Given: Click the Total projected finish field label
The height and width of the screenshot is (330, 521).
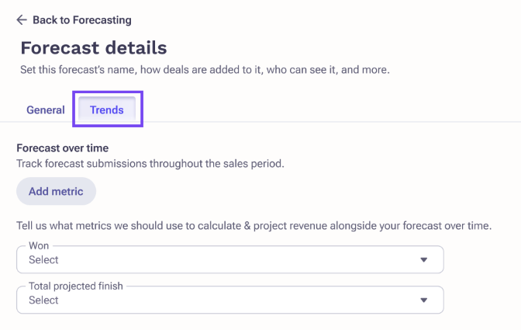Looking at the screenshot, I should tap(76, 286).
